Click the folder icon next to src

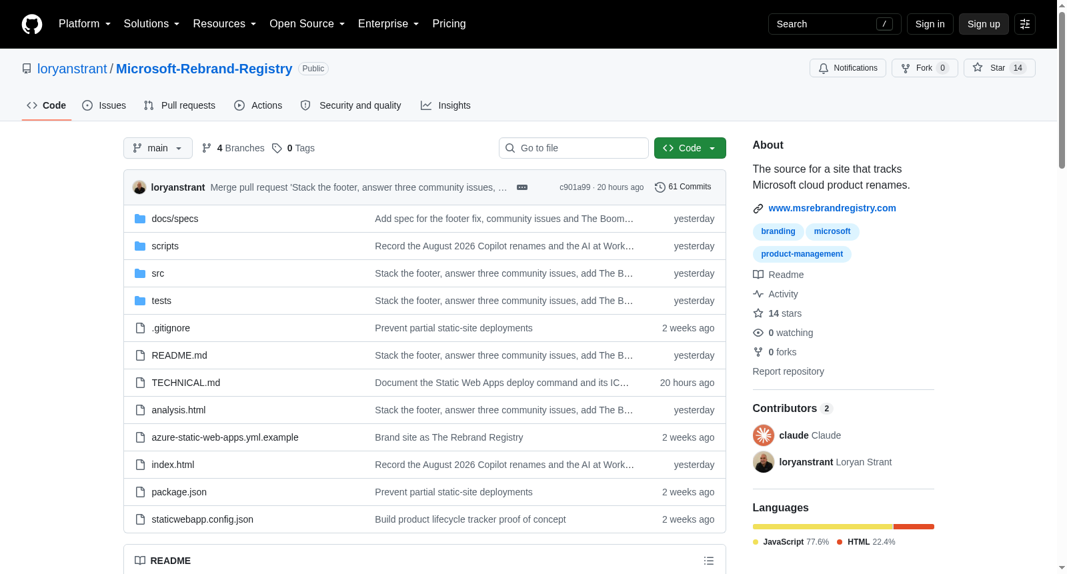point(140,273)
